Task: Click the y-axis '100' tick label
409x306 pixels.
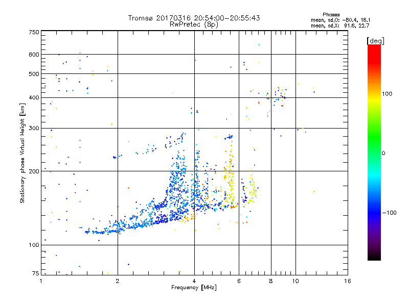Action: [x=34, y=245]
